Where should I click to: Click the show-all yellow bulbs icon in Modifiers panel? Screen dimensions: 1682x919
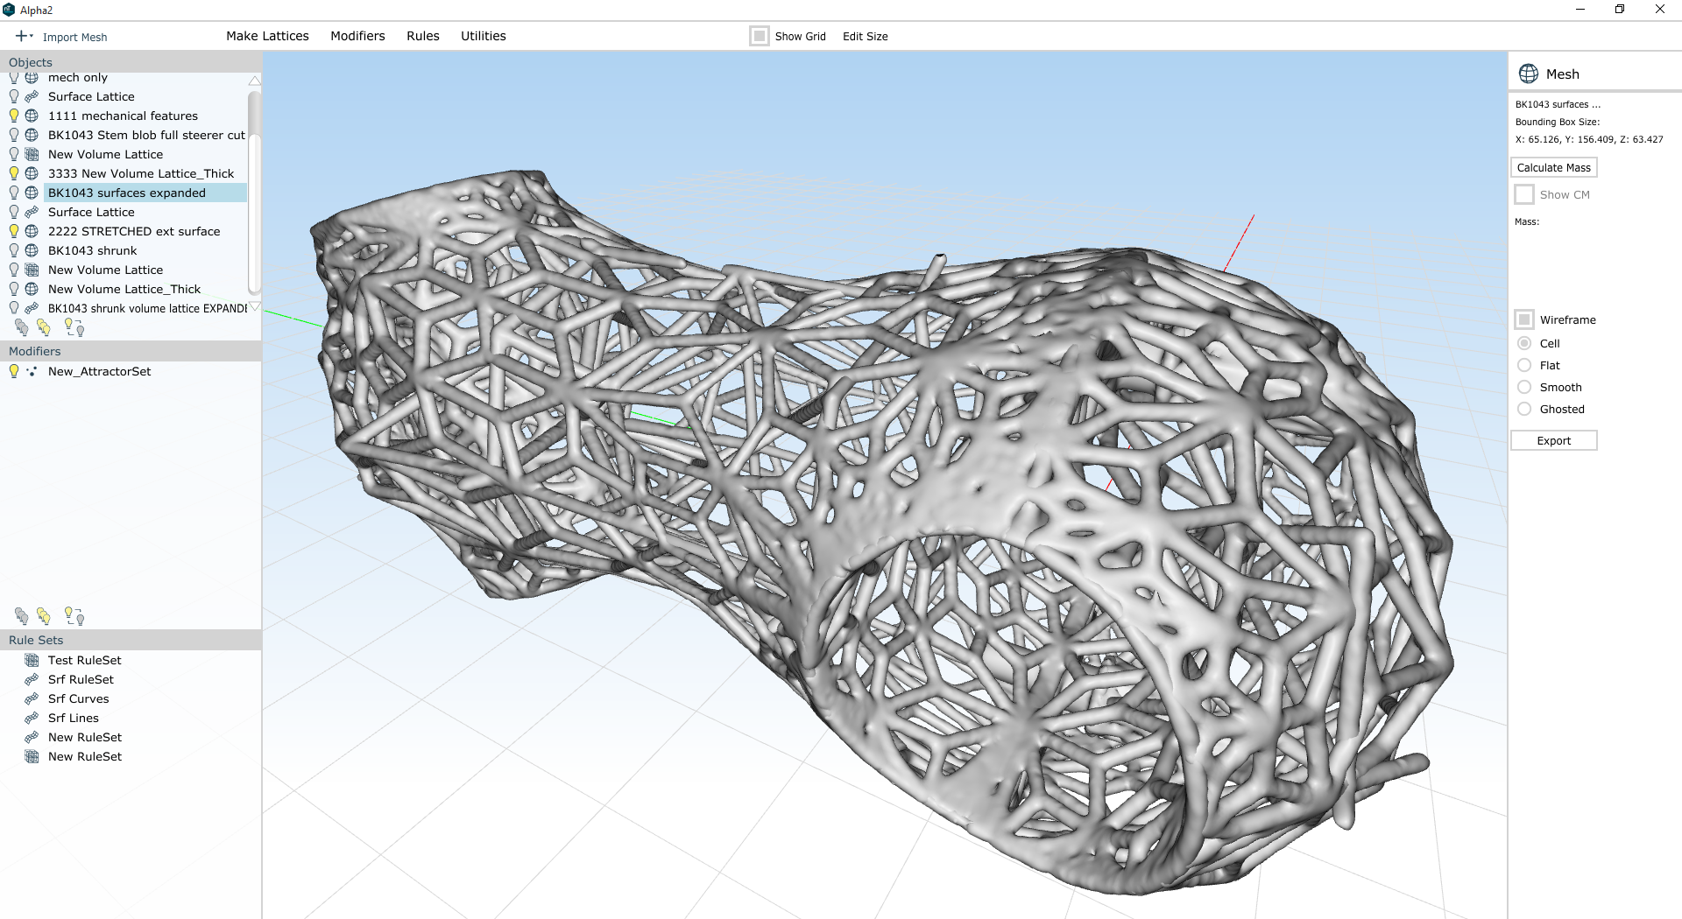44,616
